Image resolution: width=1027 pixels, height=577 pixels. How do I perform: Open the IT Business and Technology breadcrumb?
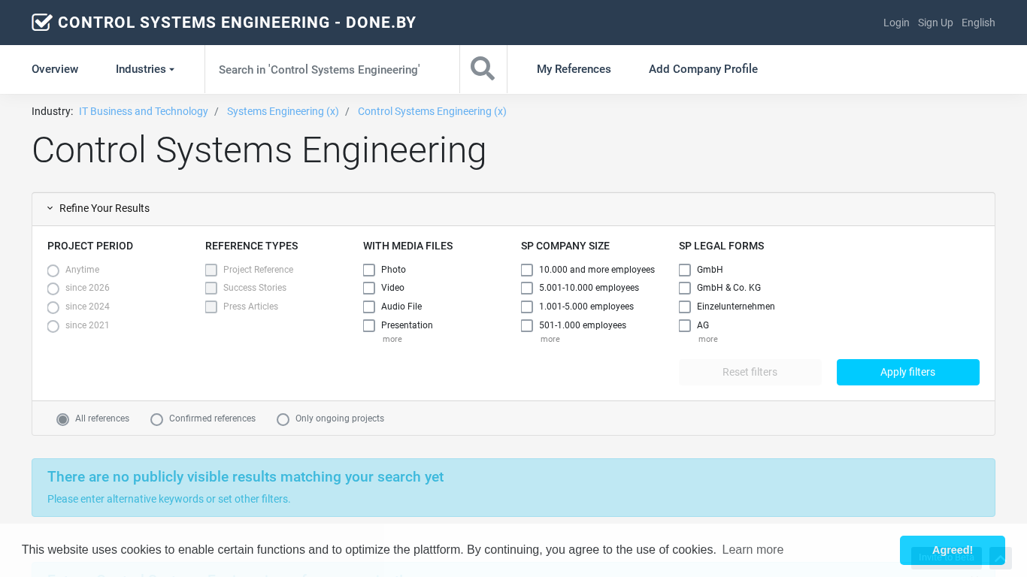pyautogui.click(x=144, y=111)
